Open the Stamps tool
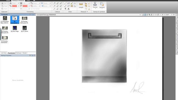Viewport: 178px width, 100px height. pos(95,5)
